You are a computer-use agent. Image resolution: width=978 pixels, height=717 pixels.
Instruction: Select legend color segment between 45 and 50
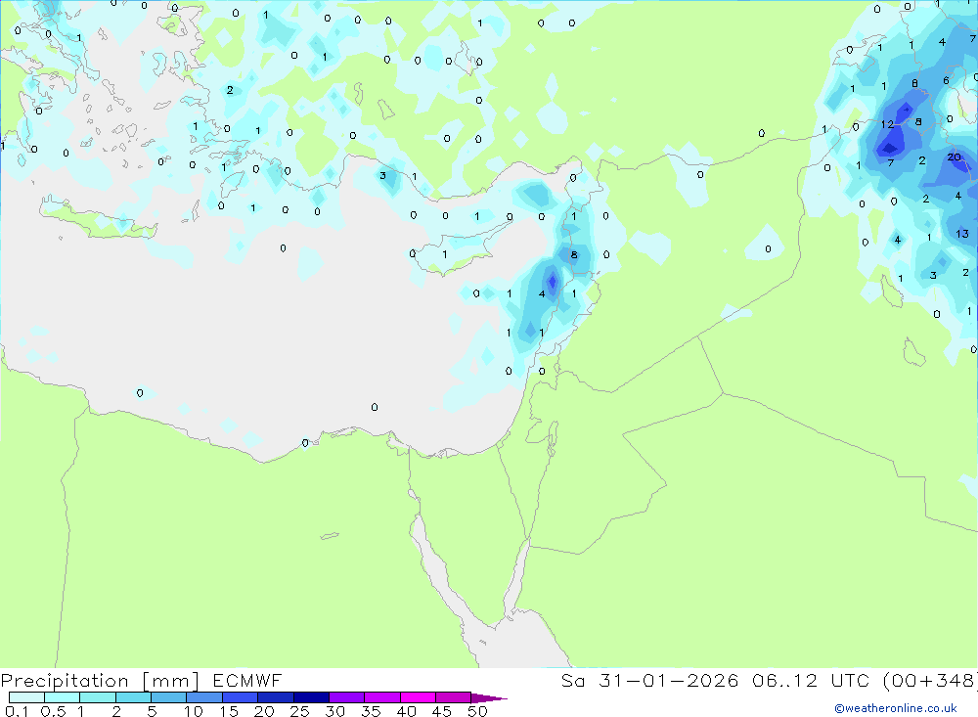click(x=454, y=697)
